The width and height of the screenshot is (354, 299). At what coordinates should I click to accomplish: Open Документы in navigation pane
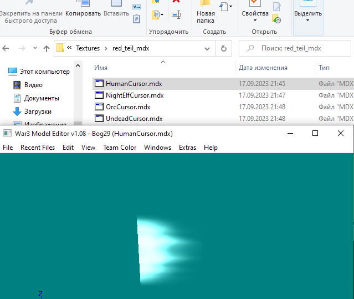[x=37, y=98]
